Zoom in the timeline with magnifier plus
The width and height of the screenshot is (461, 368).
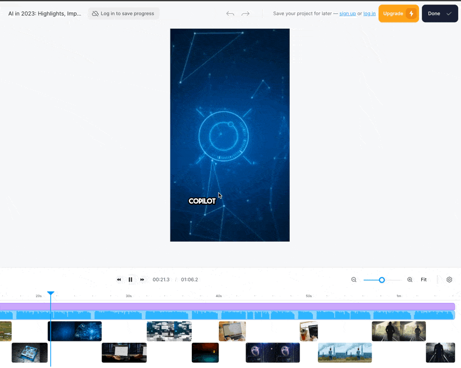[410, 280]
